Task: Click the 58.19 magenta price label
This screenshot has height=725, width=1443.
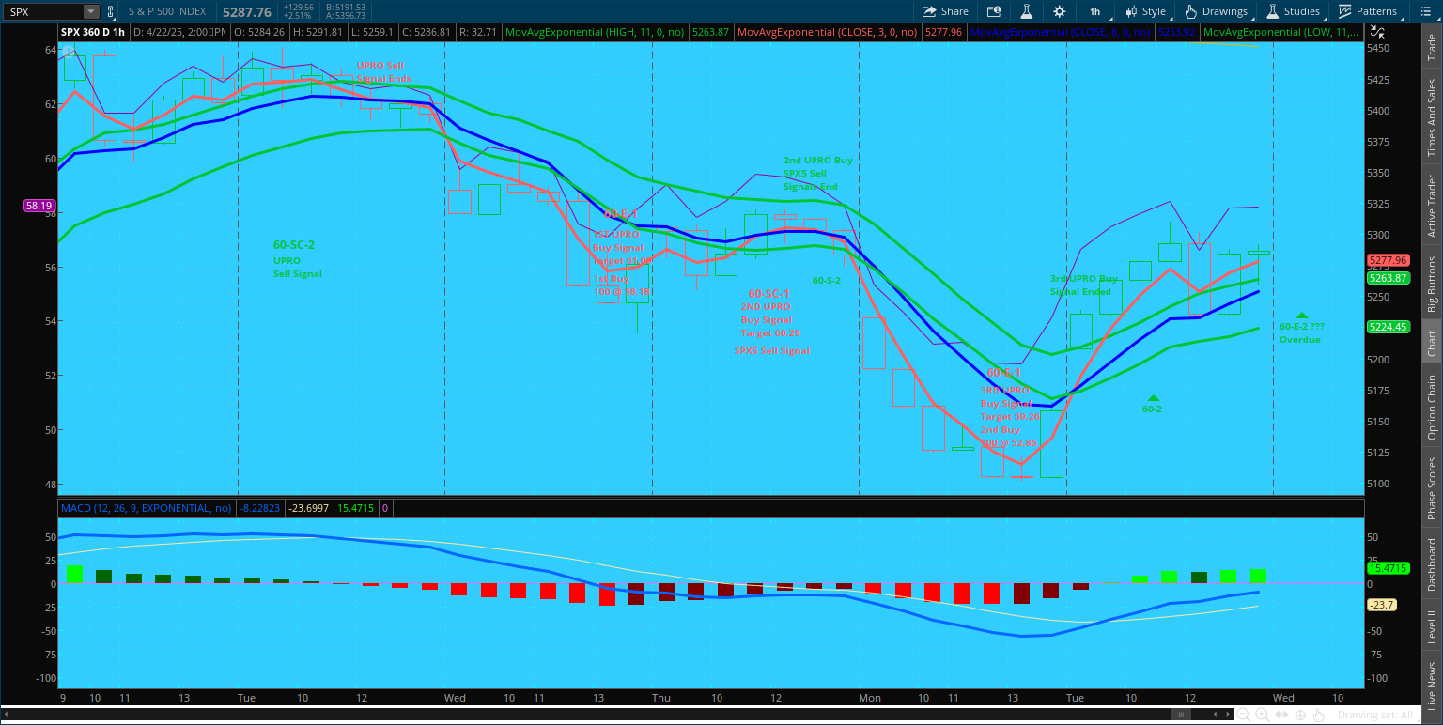Action: pyautogui.click(x=39, y=205)
